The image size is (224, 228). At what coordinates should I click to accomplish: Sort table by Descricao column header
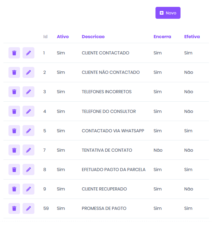(x=93, y=37)
